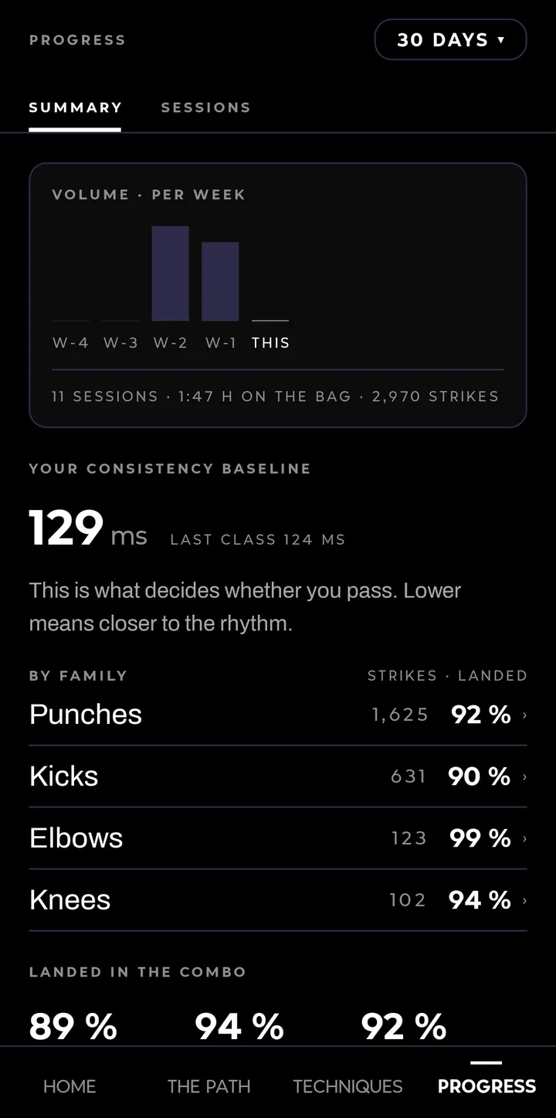Open THE PATH in bottom navigation
This screenshot has height=1118, width=556.
point(208,1086)
